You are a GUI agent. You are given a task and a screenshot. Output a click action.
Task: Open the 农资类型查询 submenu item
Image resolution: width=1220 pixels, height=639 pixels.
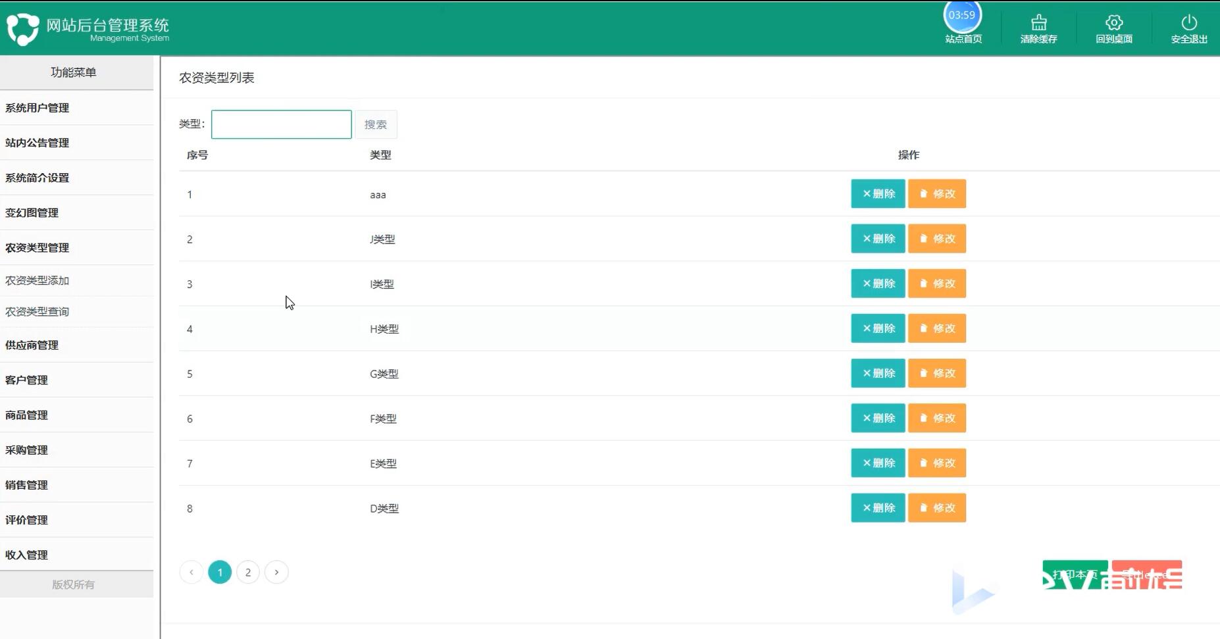pos(38,312)
